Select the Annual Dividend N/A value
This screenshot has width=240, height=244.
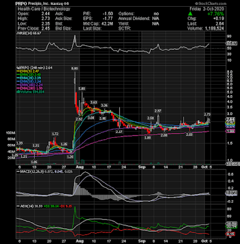point(156,19)
